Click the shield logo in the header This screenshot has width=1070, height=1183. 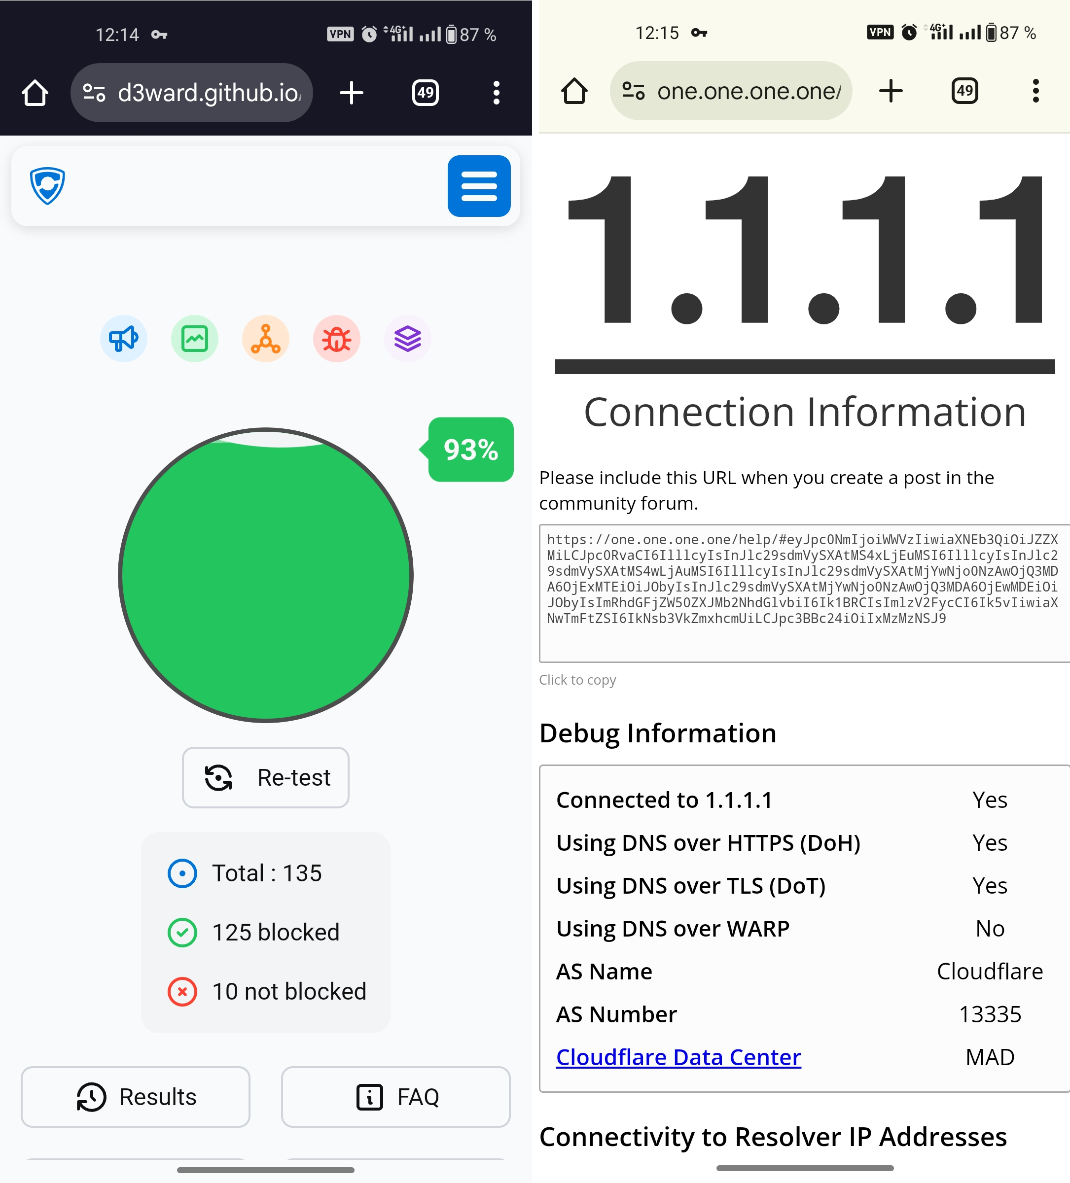click(x=47, y=186)
